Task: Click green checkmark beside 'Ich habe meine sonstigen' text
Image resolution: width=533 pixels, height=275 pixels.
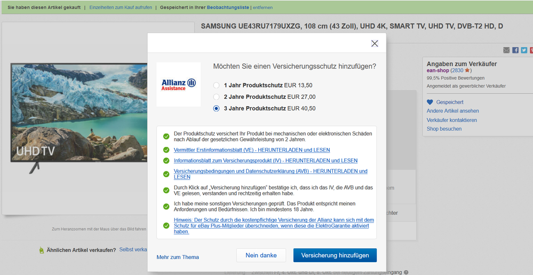Action: pyautogui.click(x=166, y=207)
